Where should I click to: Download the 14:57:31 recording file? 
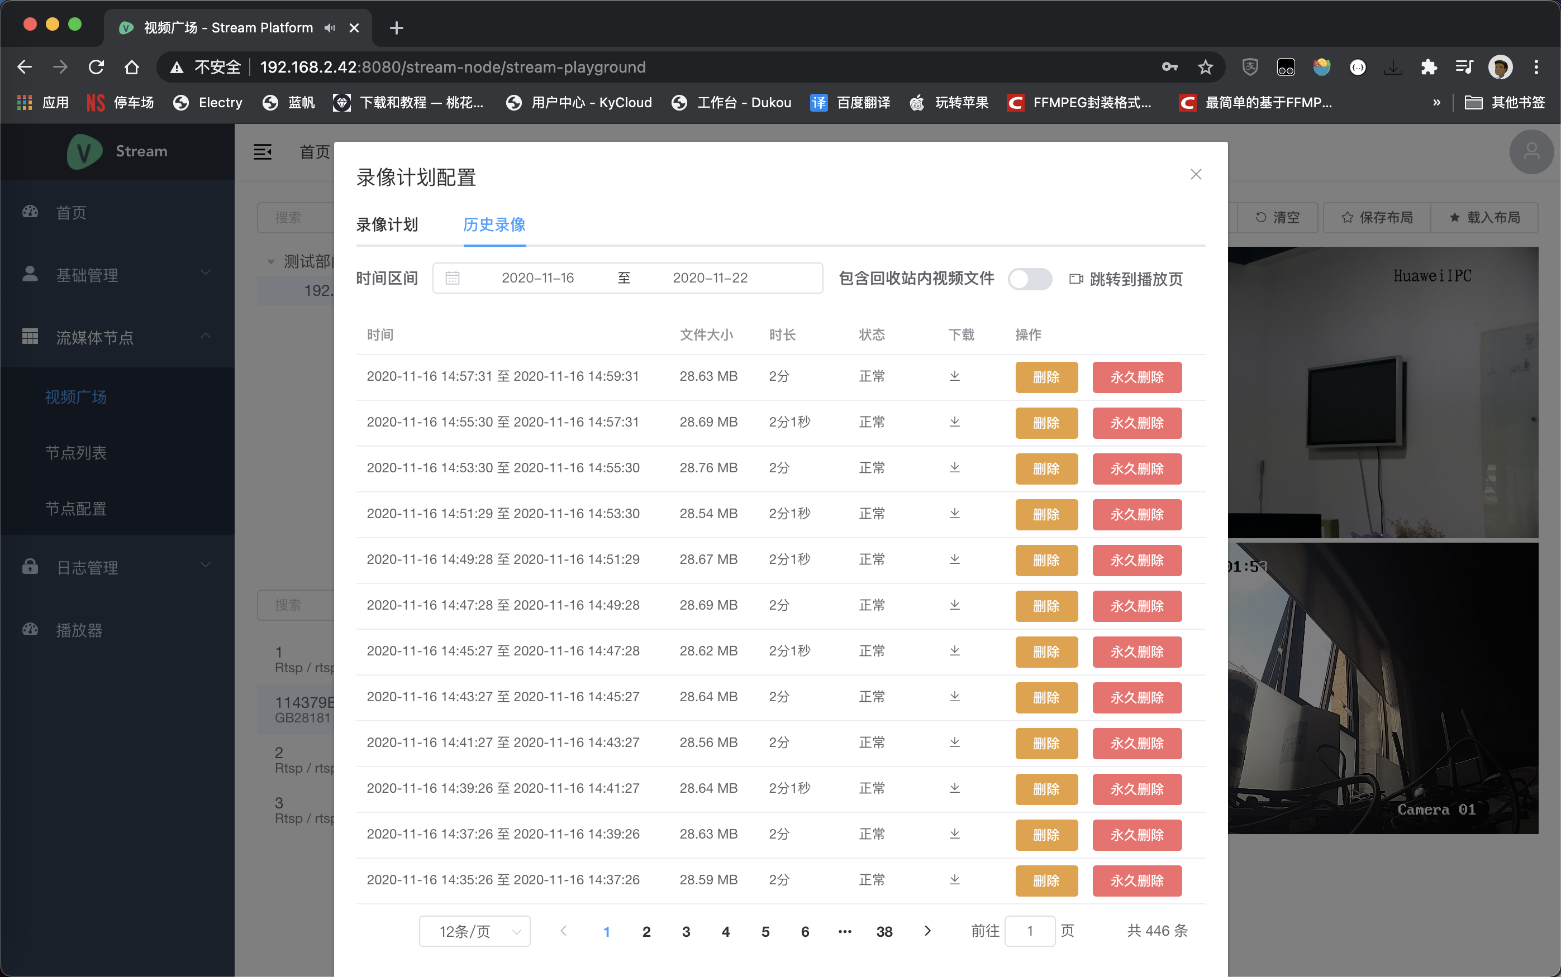pos(954,376)
